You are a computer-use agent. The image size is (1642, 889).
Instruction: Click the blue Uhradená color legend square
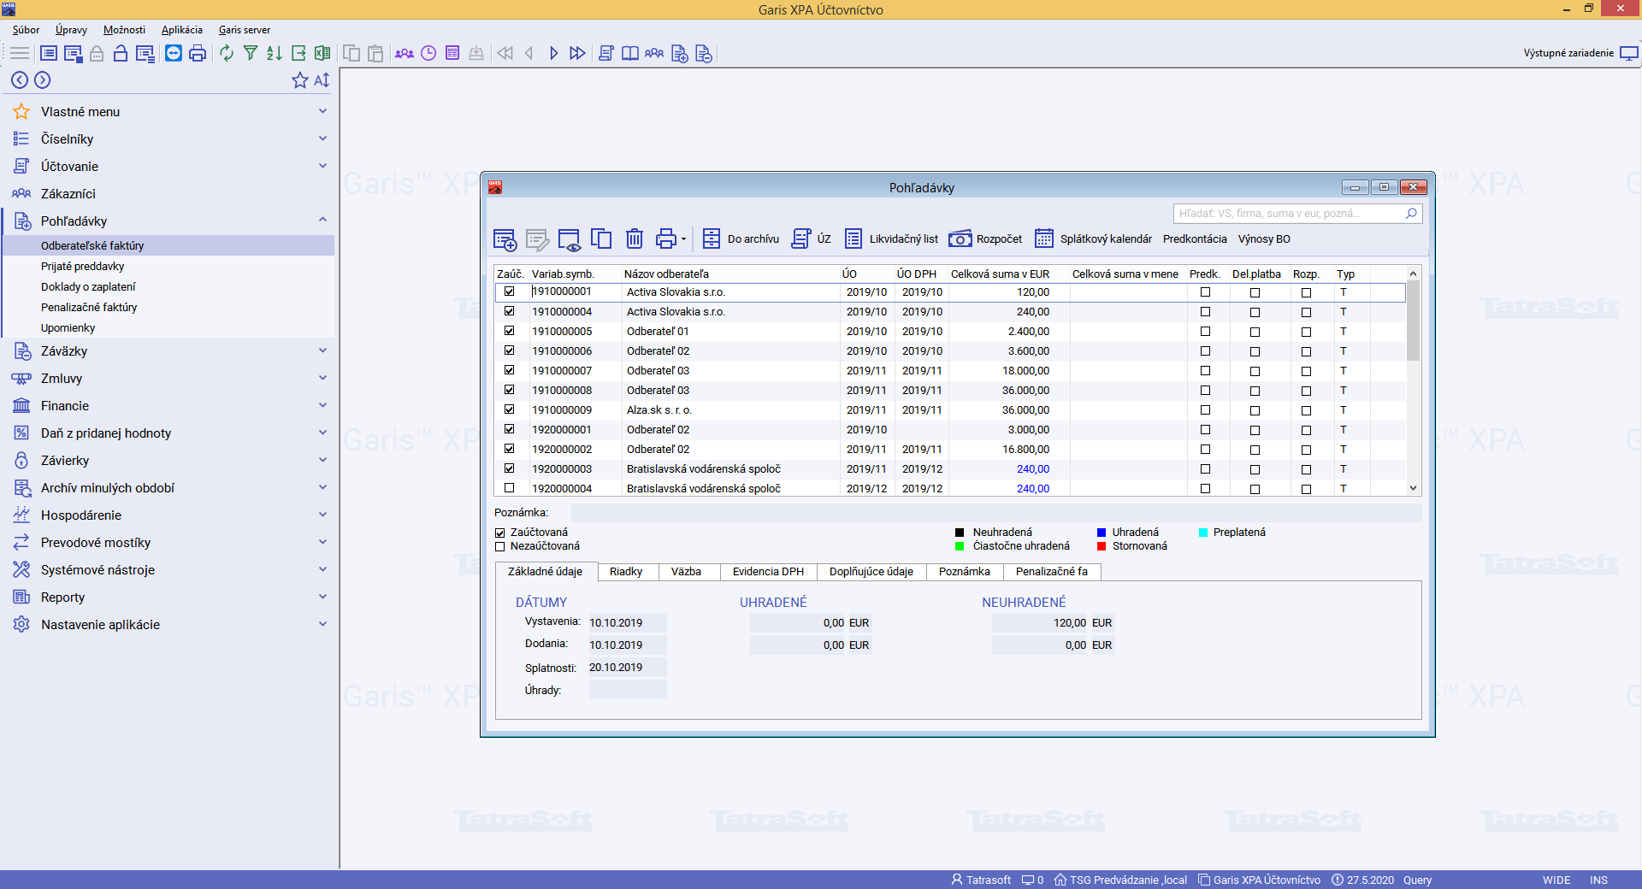(1102, 533)
